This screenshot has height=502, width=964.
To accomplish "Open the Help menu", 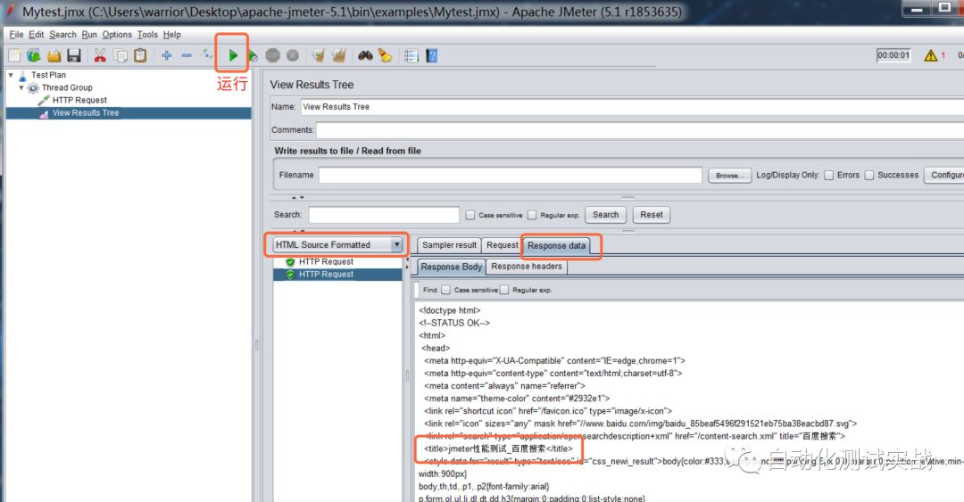I will (172, 35).
